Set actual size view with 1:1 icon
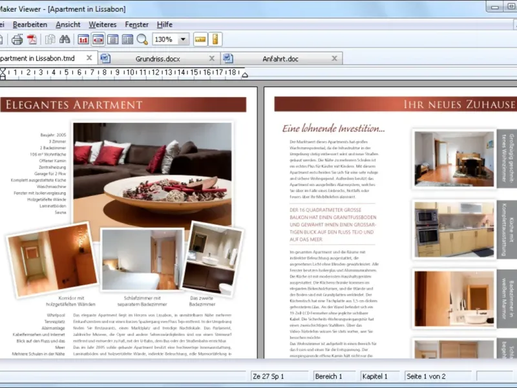 tap(83, 39)
